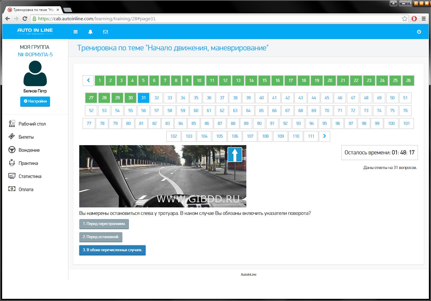Viewport: 431px width, 301px height.
Task: Click the Рабочий стол sidebar icon
Action: pos(12,123)
